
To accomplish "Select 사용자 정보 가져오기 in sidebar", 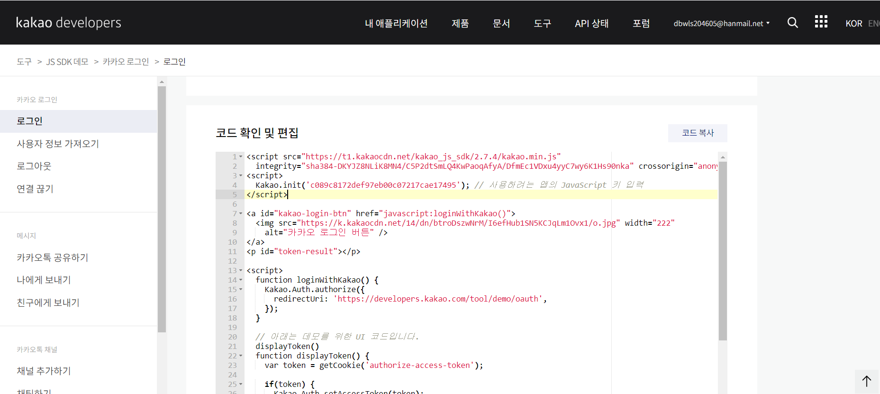I will (x=58, y=144).
